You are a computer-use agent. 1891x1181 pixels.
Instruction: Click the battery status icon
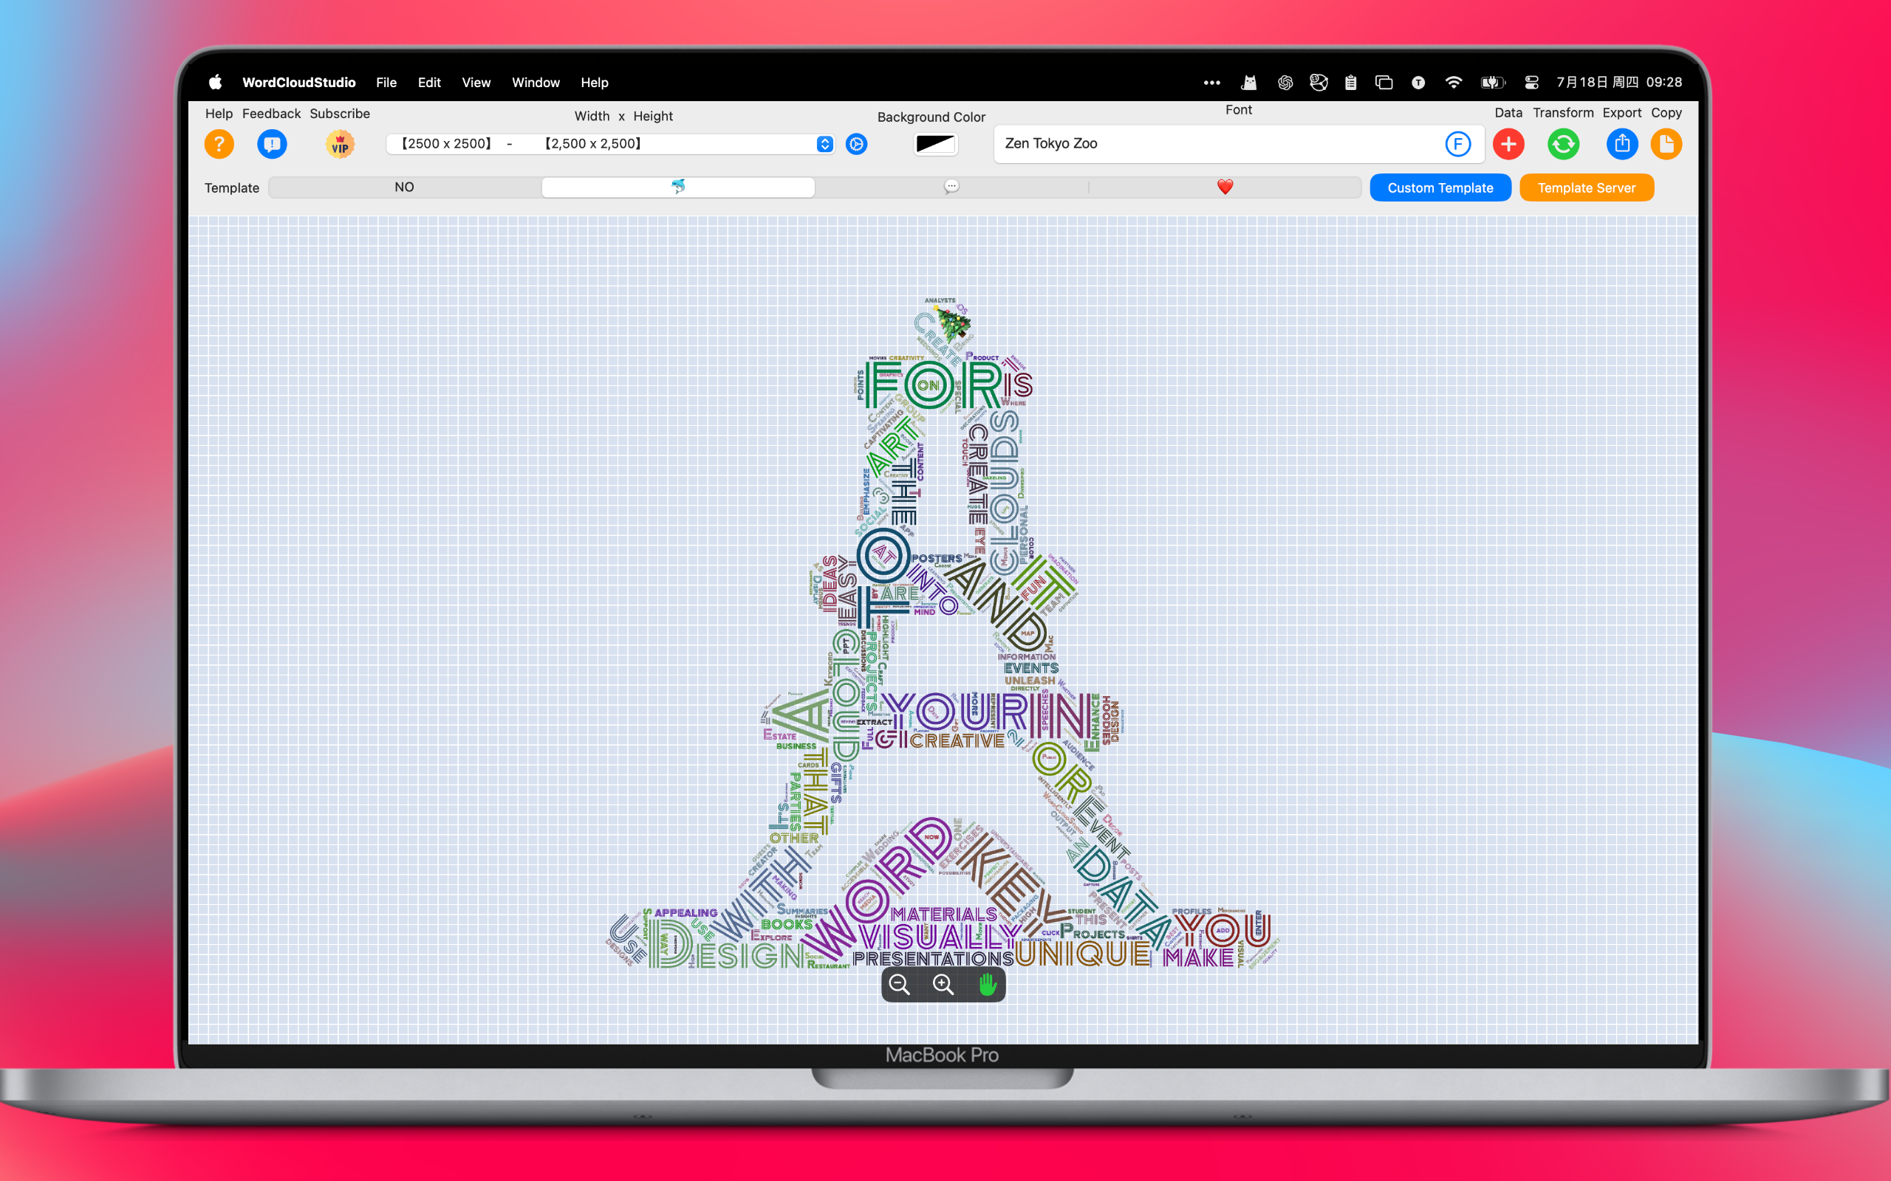tap(1492, 82)
